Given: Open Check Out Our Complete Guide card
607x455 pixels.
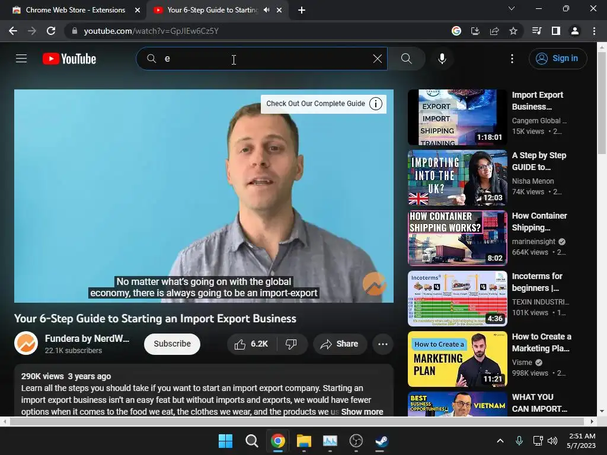Looking at the screenshot, I should point(324,104).
